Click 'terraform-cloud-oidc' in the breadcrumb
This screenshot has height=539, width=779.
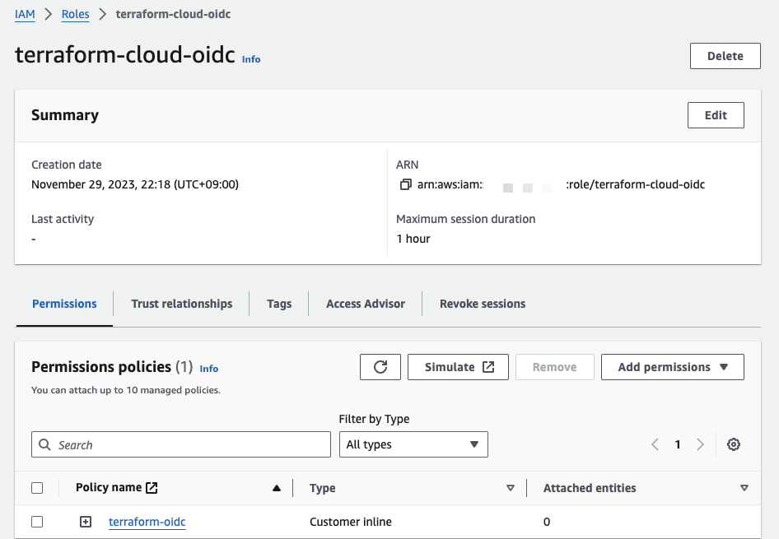(173, 14)
